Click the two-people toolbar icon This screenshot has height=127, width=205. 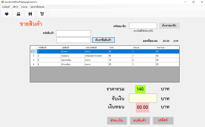(30, 14)
